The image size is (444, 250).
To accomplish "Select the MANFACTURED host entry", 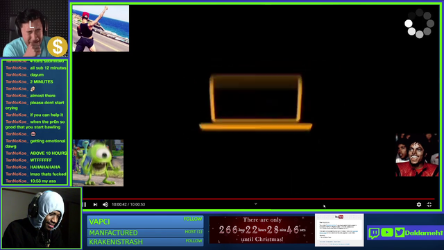I will tap(145, 233).
